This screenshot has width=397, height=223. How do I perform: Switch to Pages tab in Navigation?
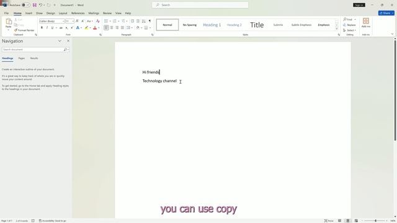tap(22, 58)
